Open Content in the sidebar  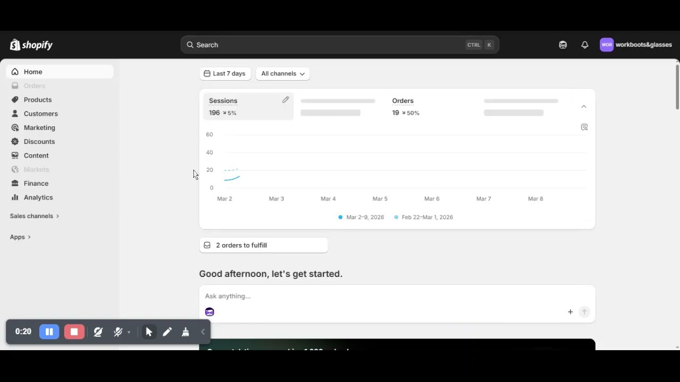59,155
